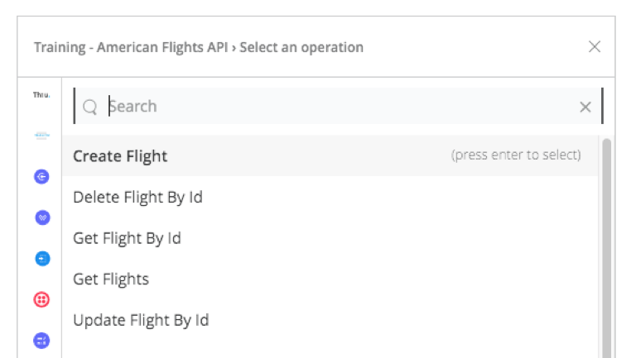Open the blue sign-in arrow connector icon

[x=42, y=259]
